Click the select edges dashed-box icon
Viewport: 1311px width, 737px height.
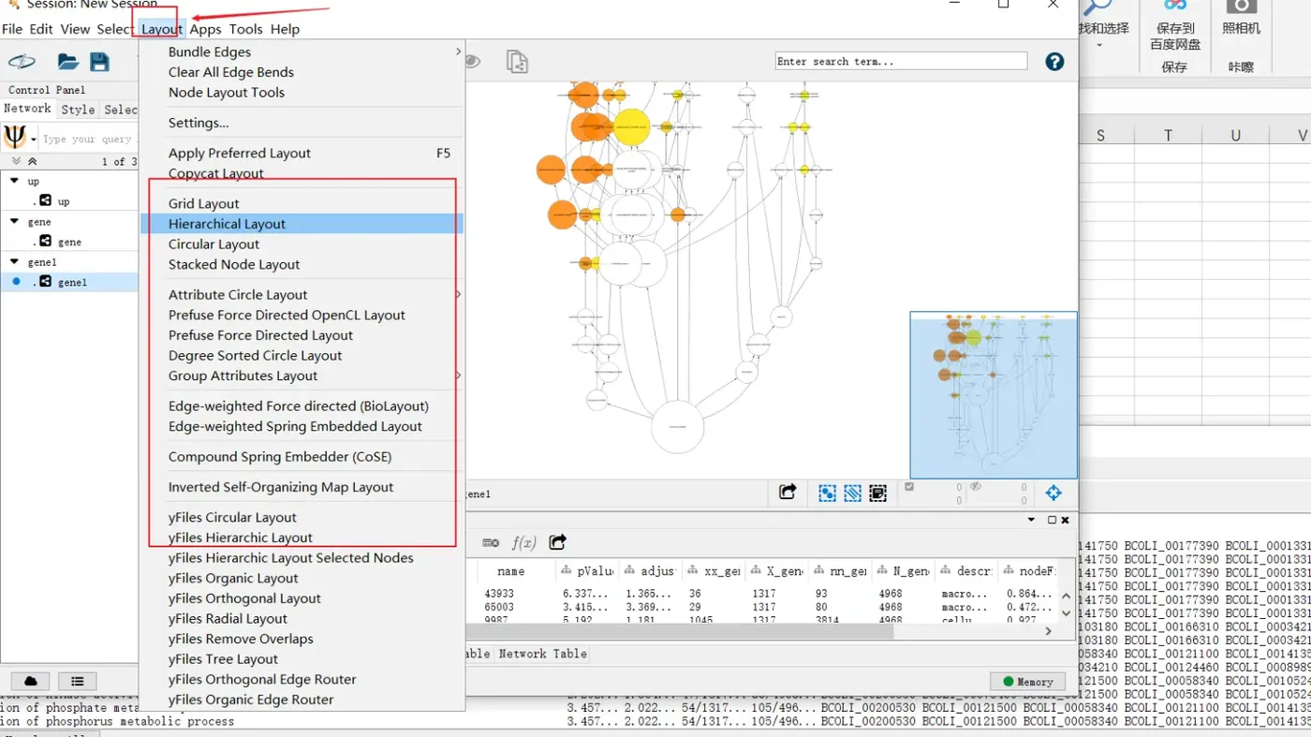point(852,493)
